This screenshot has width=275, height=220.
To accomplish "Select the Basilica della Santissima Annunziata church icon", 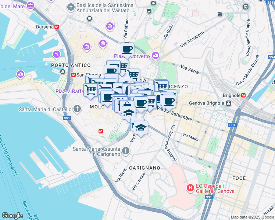I will pos(71,8).
